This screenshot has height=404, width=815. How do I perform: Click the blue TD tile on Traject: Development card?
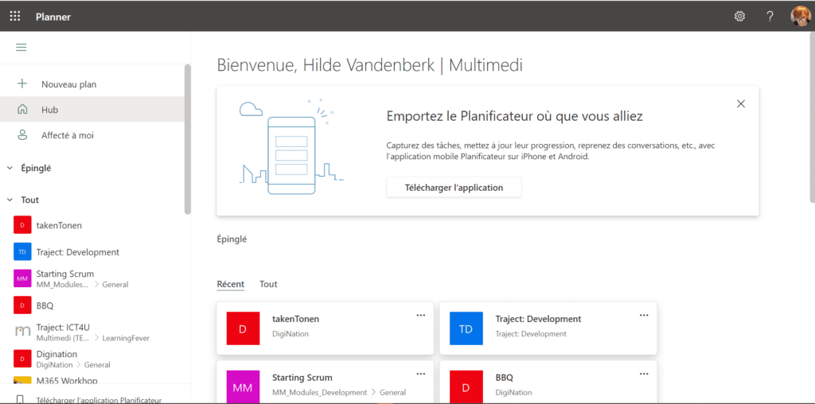coord(466,328)
